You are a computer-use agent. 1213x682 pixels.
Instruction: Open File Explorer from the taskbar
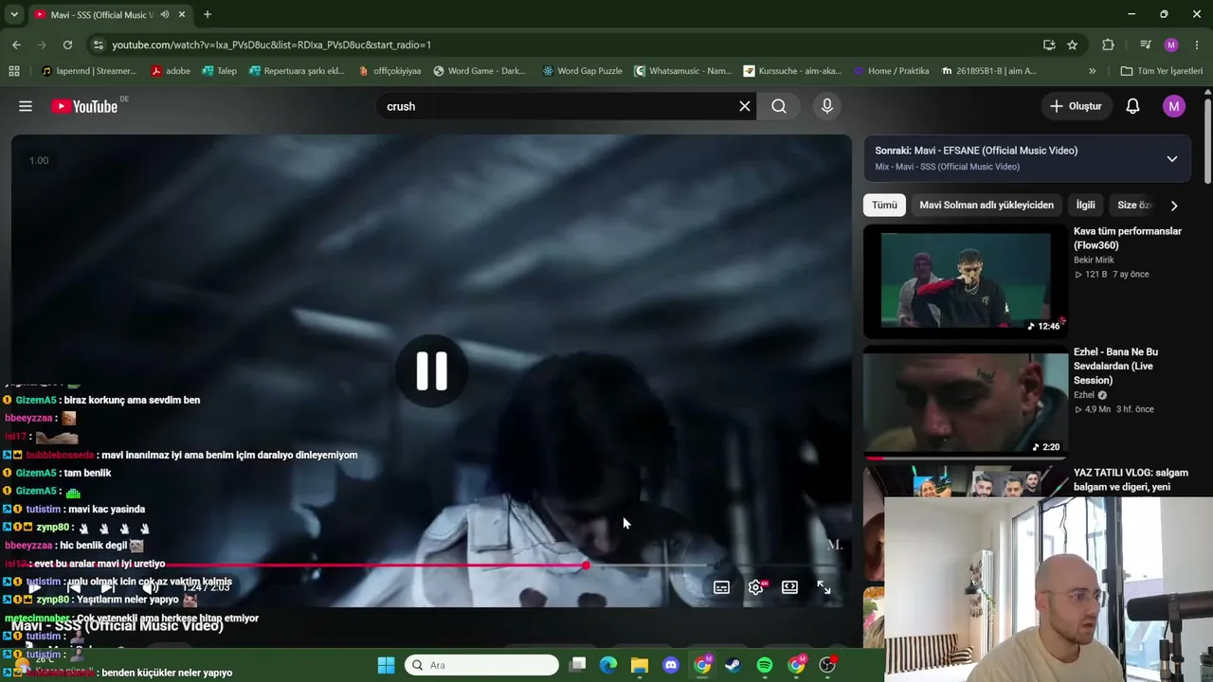640,665
